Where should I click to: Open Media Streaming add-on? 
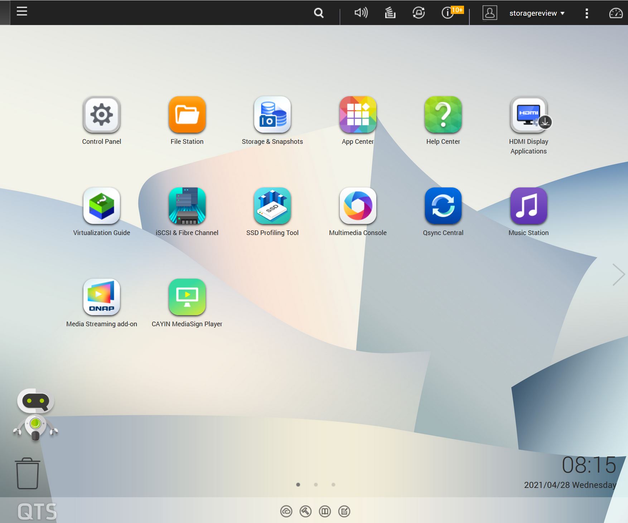coord(102,297)
